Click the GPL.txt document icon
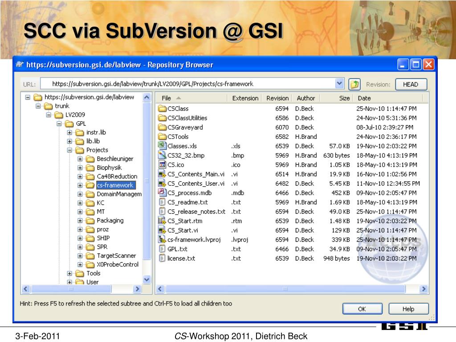The image size is (456, 342). [x=162, y=248]
